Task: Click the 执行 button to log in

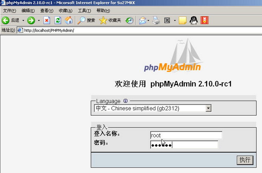Action: pyautogui.click(x=245, y=160)
